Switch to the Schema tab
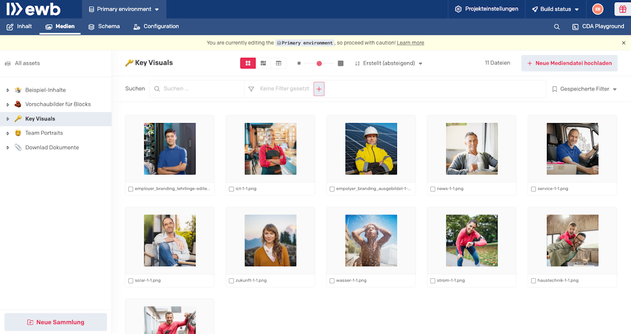The height and width of the screenshot is (334, 631). [x=104, y=26]
